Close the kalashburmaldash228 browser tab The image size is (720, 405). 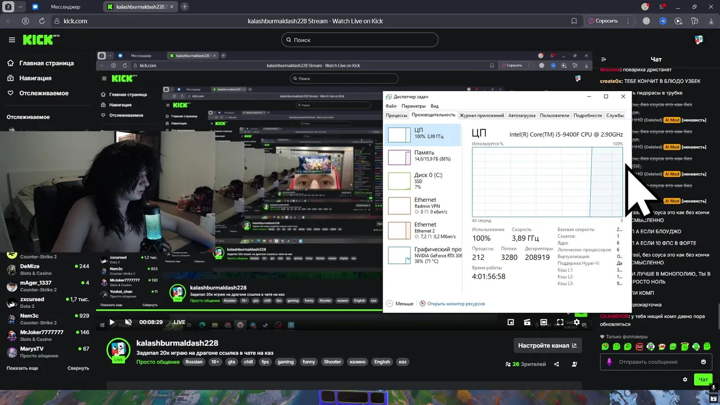coord(172,7)
